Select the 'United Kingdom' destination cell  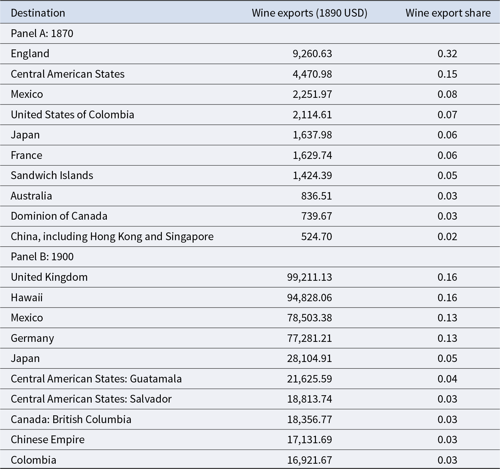click(49, 277)
